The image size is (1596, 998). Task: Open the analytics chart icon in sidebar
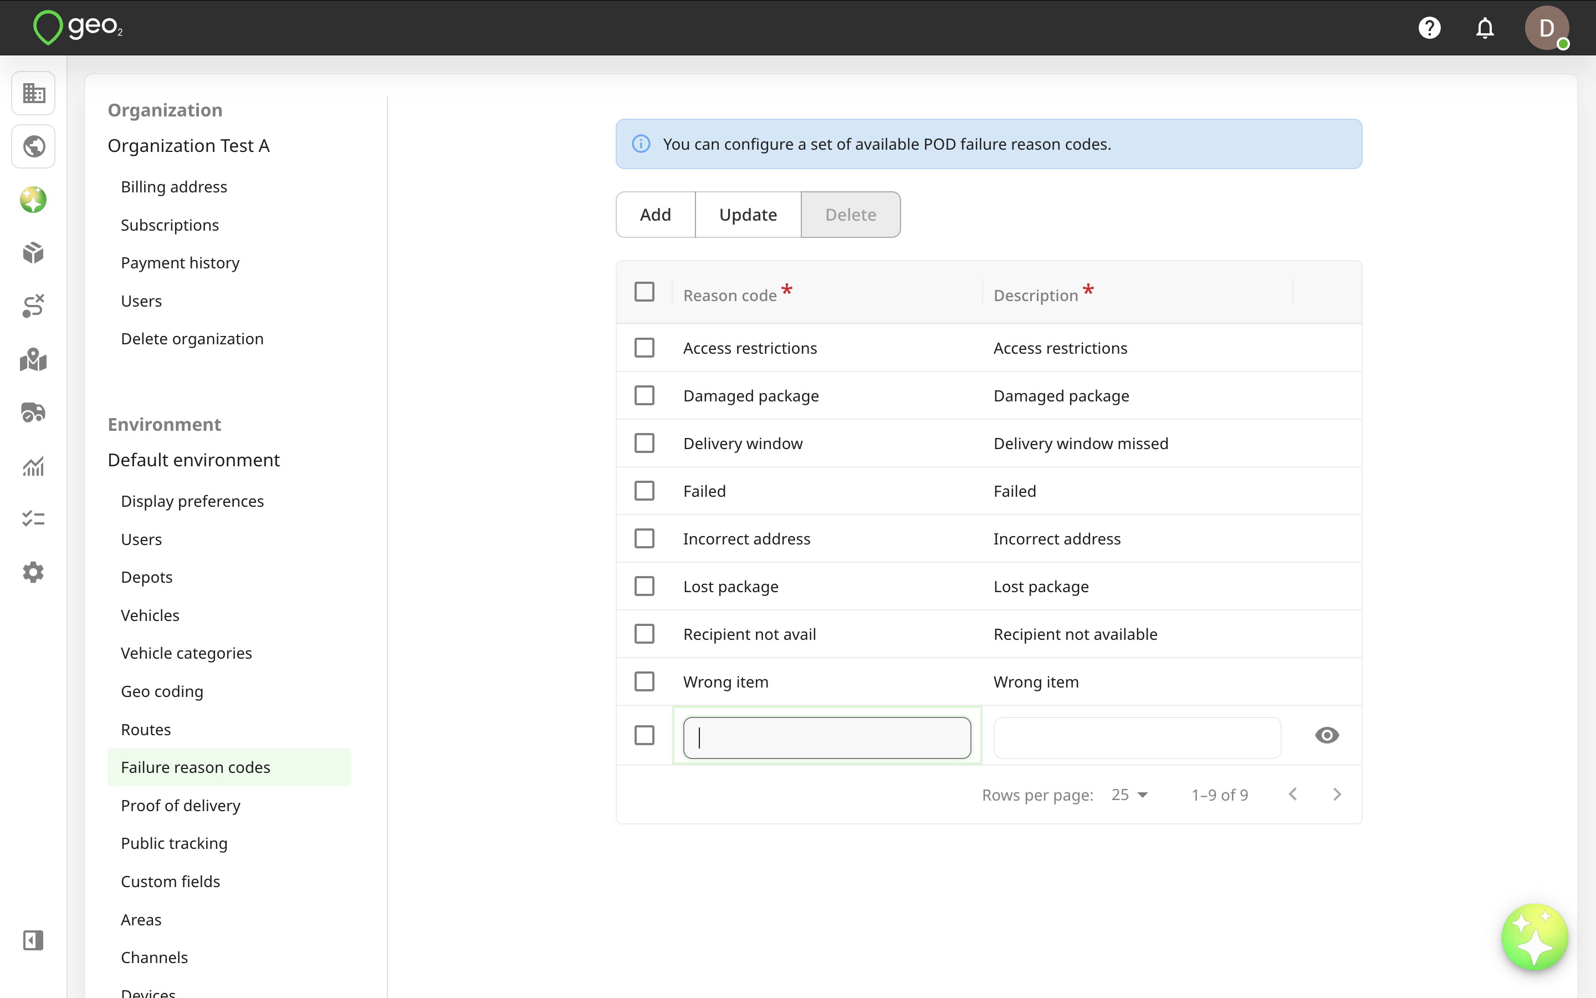pyautogui.click(x=34, y=466)
